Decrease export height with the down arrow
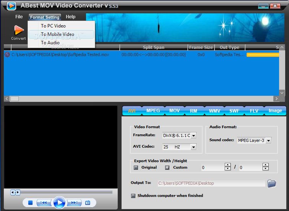 point(266,169)
